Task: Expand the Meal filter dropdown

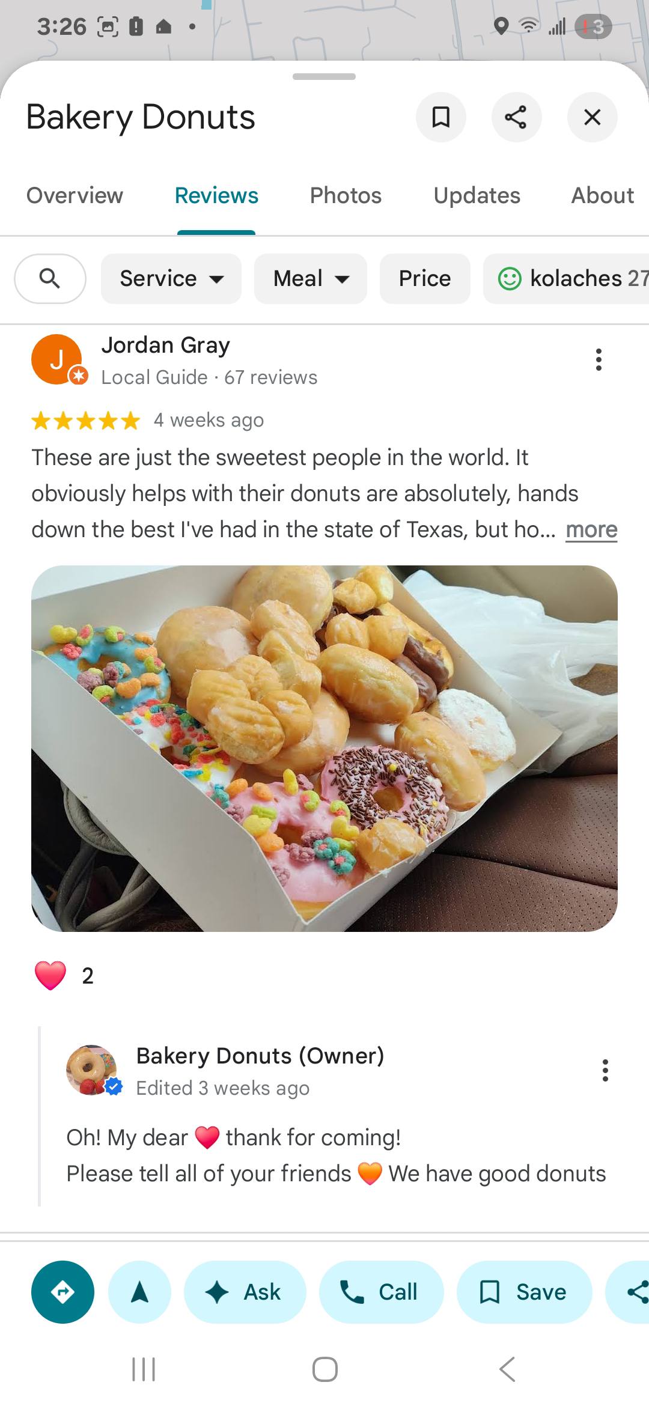Action: pos(311,279)
